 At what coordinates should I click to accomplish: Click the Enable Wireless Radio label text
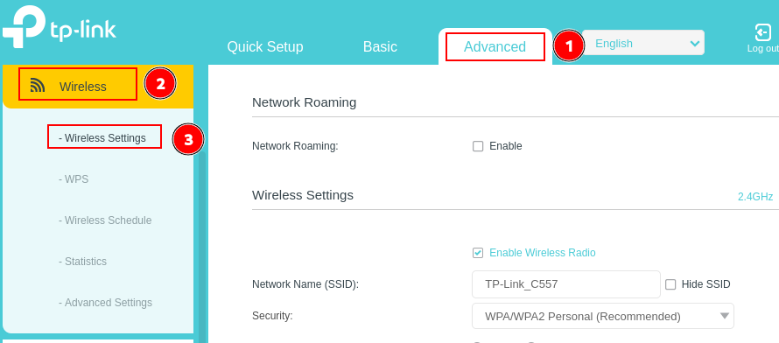(x=543, y=253)
